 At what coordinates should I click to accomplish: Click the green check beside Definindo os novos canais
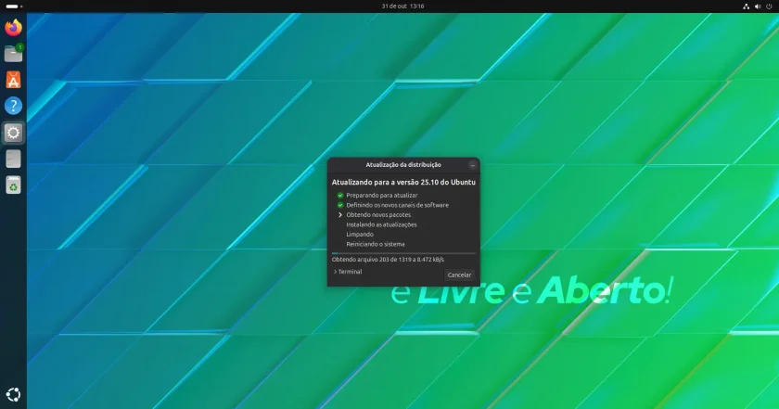[340, 205]
